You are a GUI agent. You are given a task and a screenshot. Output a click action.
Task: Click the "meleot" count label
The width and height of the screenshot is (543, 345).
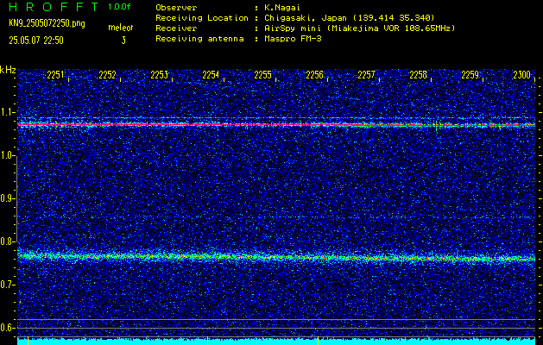[x=121, y=28]
